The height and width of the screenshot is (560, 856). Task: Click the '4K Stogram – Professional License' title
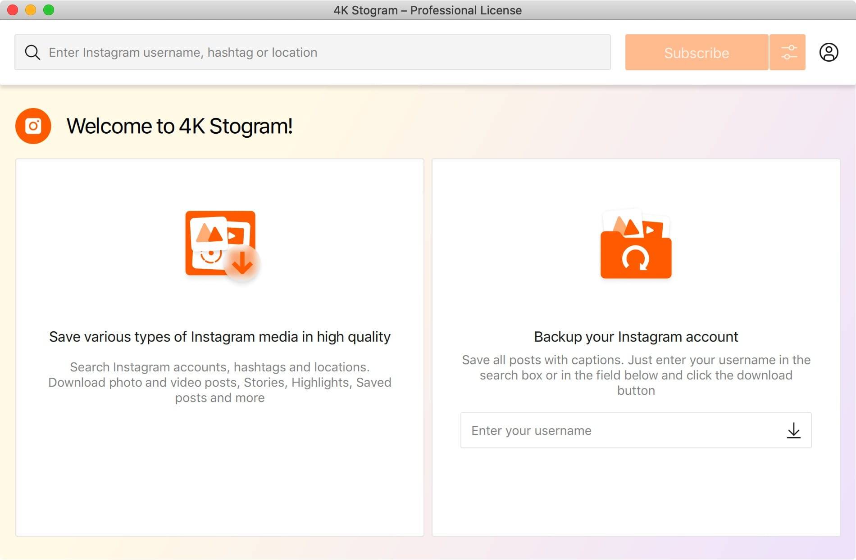click(428, 10)
